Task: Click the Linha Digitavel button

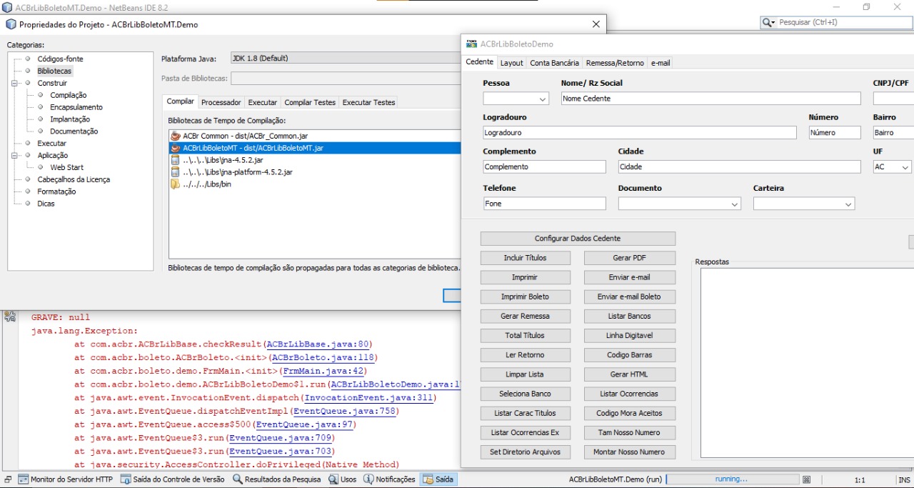Action: tap(629, 335)
